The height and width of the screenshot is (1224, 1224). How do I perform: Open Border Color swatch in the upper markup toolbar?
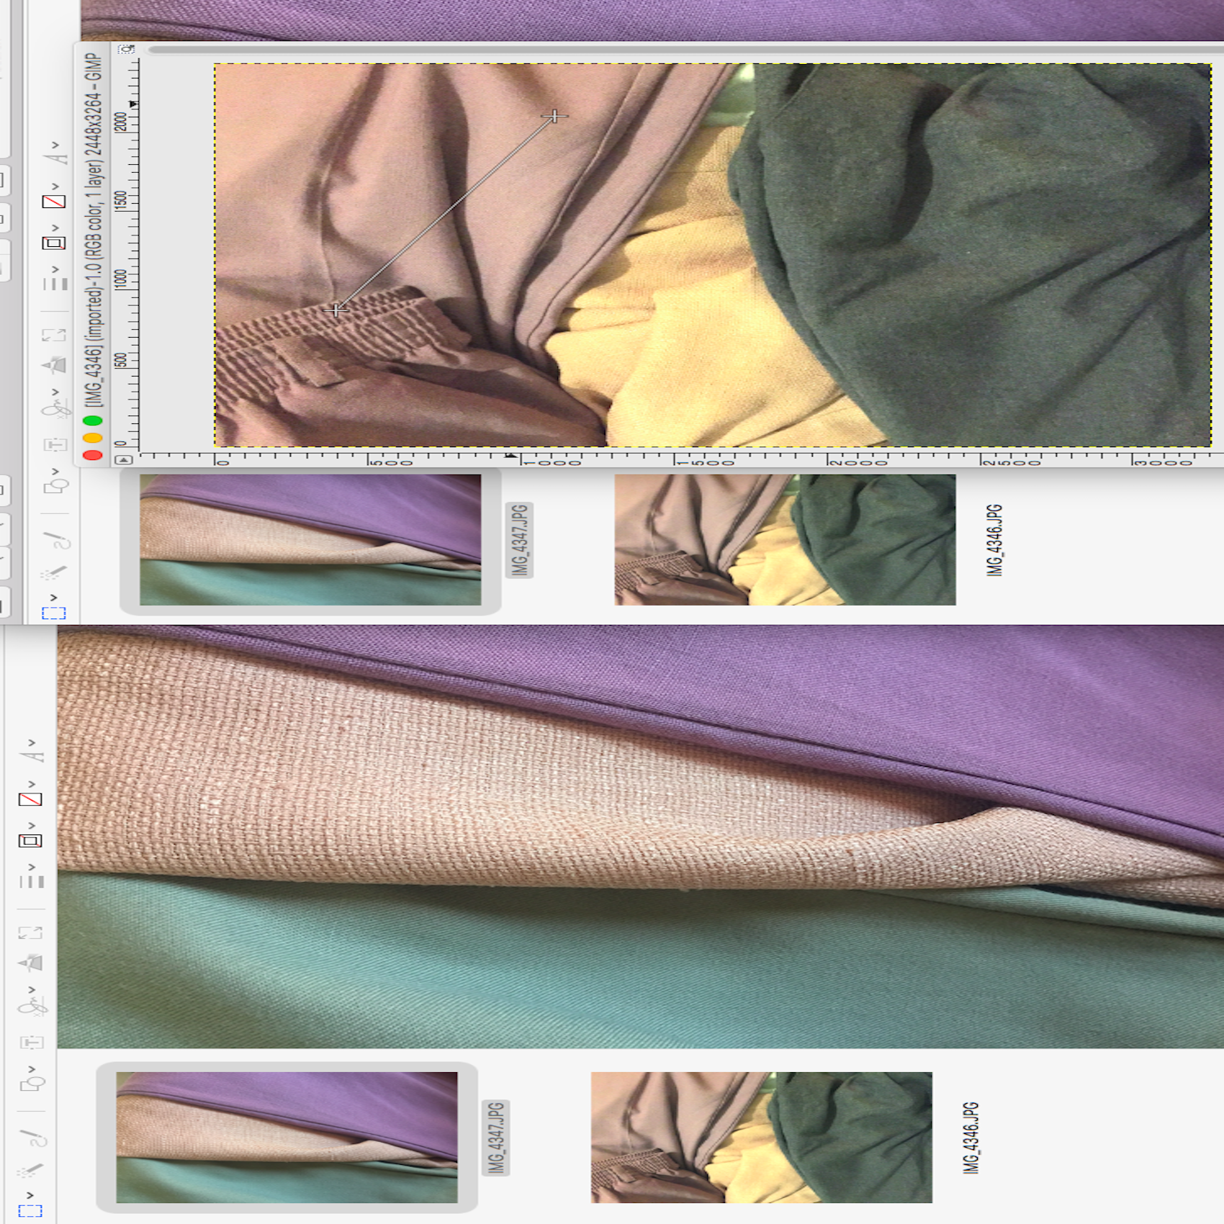[54, 243]
